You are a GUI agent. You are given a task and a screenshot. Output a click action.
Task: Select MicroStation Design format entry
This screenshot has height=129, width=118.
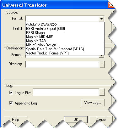click(x=65, y=45)
